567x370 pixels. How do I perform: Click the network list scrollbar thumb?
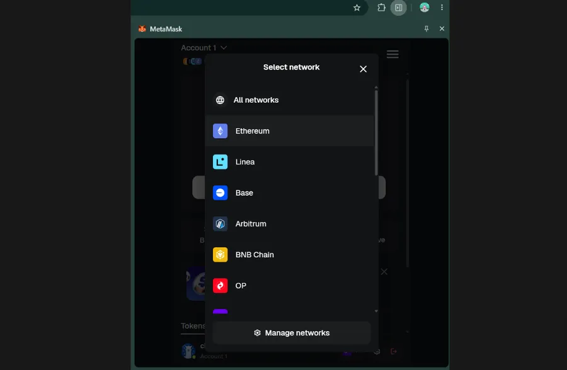pos(376,133)
